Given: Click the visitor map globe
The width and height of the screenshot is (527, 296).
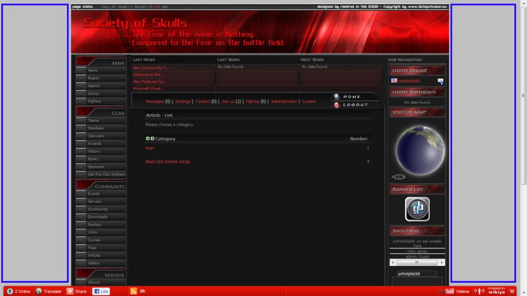Looking at the screenshot, I should point(420,151).
